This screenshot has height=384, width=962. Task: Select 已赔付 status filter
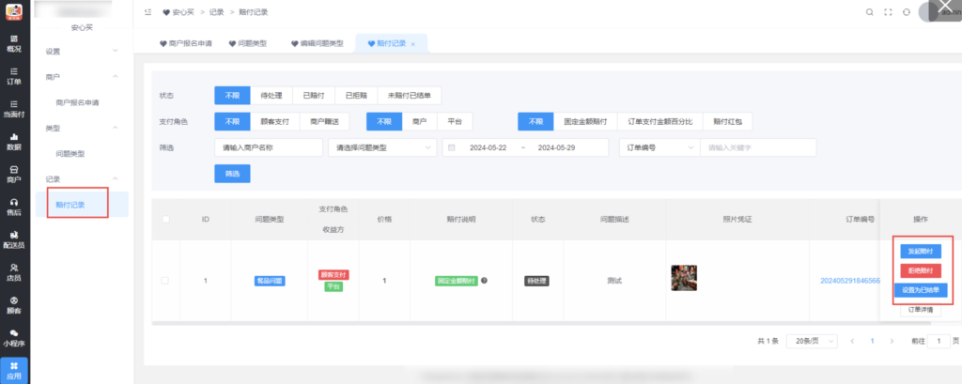click(314, 96)
